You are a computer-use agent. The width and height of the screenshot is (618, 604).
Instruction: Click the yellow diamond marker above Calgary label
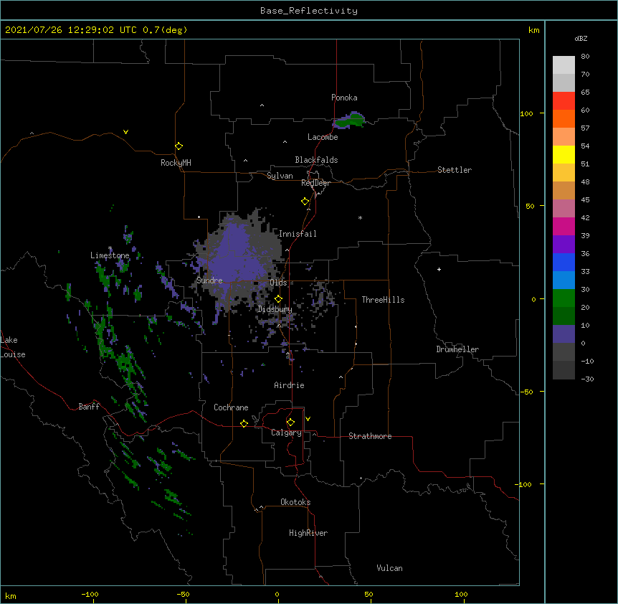click(290, 423)
